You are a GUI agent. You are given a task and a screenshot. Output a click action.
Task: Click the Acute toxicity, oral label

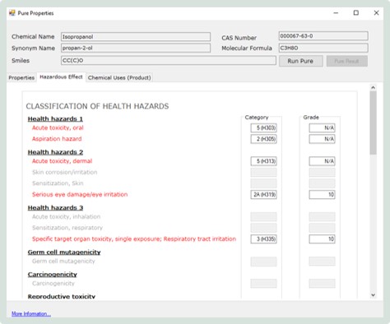(58, 127)
